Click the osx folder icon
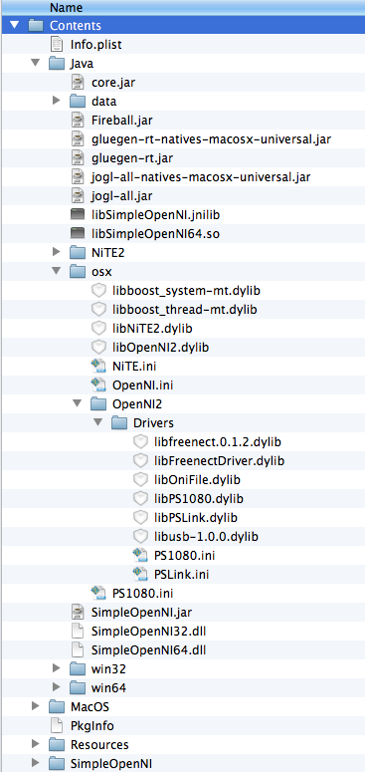Image resolution: width=365 pixels, height=772 pixels. coord(78,272)
